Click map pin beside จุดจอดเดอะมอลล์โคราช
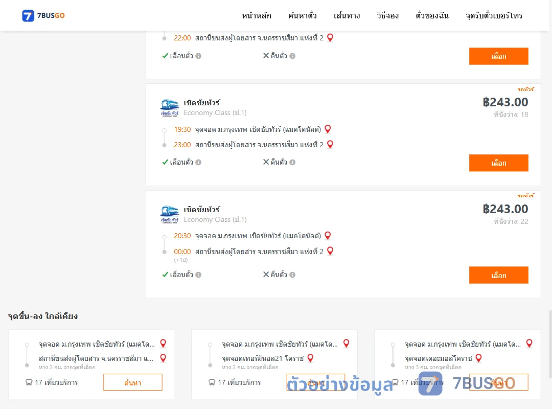The width and height of the screenshot is (552, 409). (479, 358)
